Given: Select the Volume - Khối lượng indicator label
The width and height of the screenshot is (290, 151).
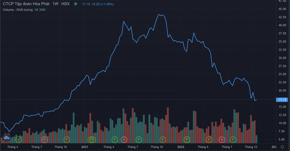Looking at the screenshot, I should [x=18, y=10].
